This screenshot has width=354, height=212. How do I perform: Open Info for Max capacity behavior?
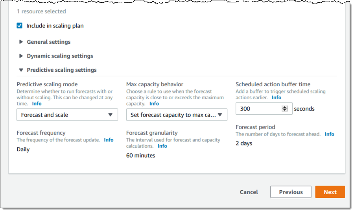pyautogui.click(x=154, y=104)
